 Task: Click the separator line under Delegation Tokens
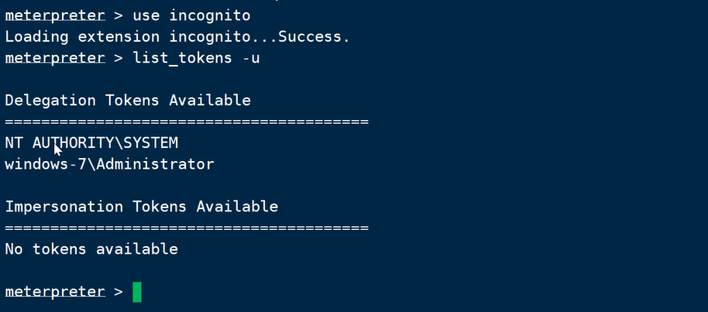click(x=186, y=122)
